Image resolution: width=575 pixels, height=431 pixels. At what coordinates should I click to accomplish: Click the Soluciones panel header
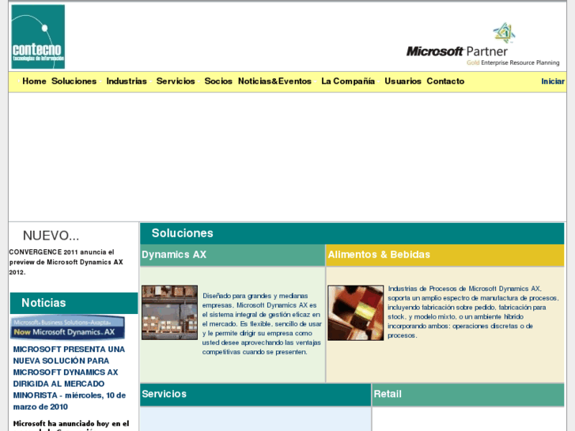click(352, 233)
